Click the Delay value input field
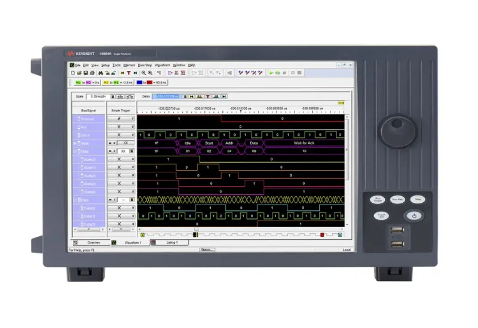Viewport: 478px width, 328px height. (x=167, y=97)
